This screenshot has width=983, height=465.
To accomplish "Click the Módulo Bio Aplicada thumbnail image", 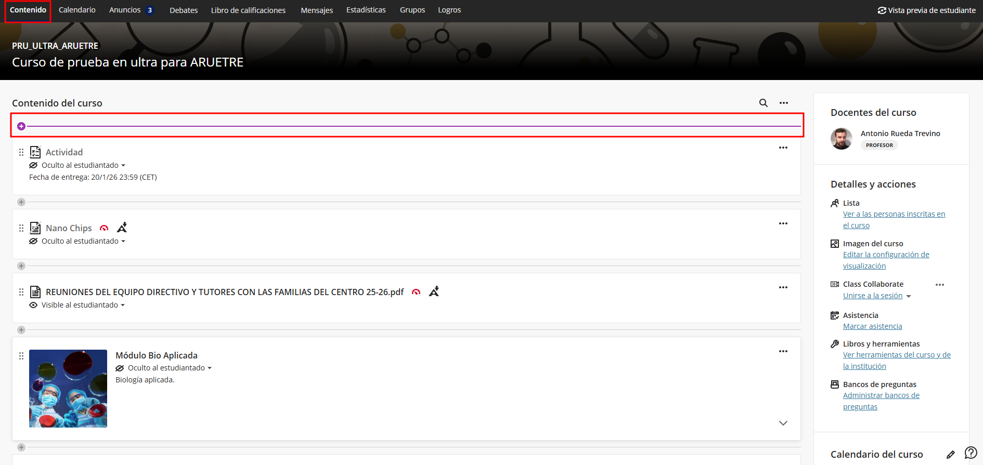I will click(68, 389).
